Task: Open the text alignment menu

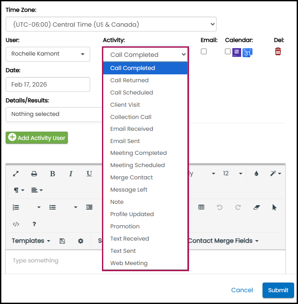Action: tap(37, 190)
